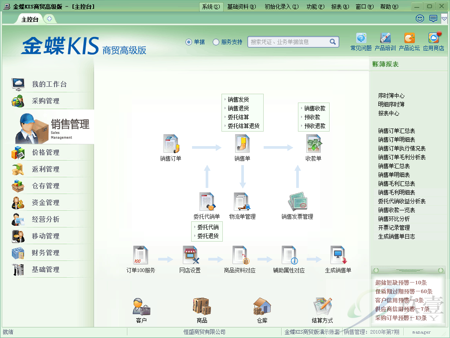Open the 商品 icon
The image size is (450, 338).
point(202,306)
